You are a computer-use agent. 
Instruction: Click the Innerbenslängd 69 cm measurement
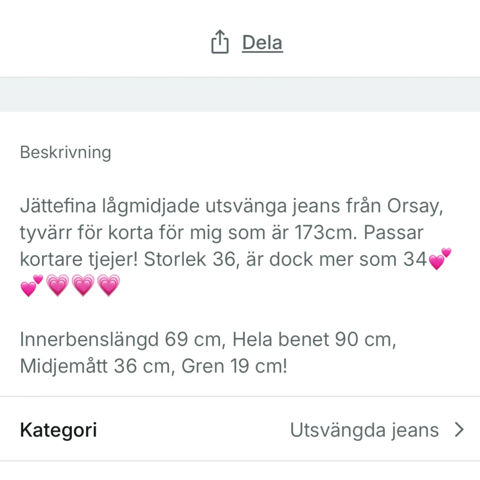[123, 340]
